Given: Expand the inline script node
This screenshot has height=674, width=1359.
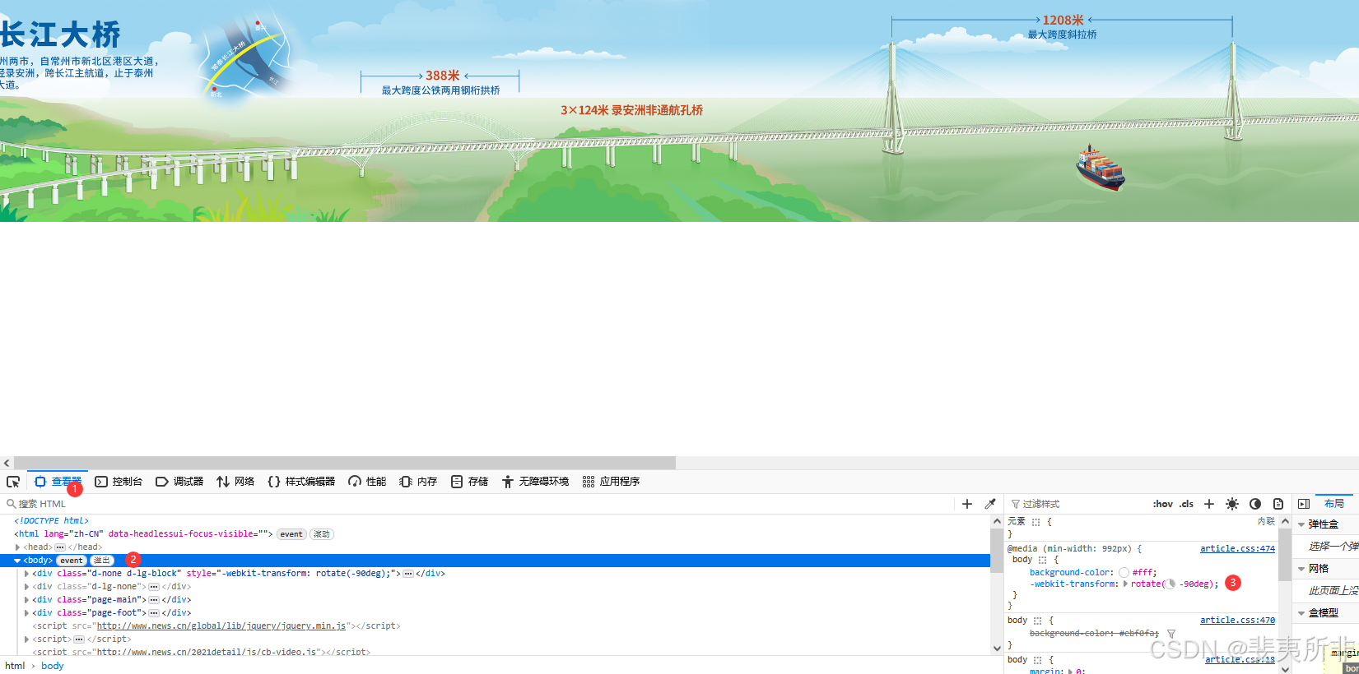Looking at the screenshot, I should 27,639.
